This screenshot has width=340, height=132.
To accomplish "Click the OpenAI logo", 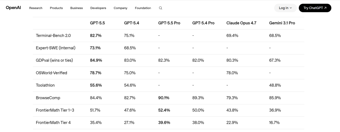I will click(x=13, y=8).
